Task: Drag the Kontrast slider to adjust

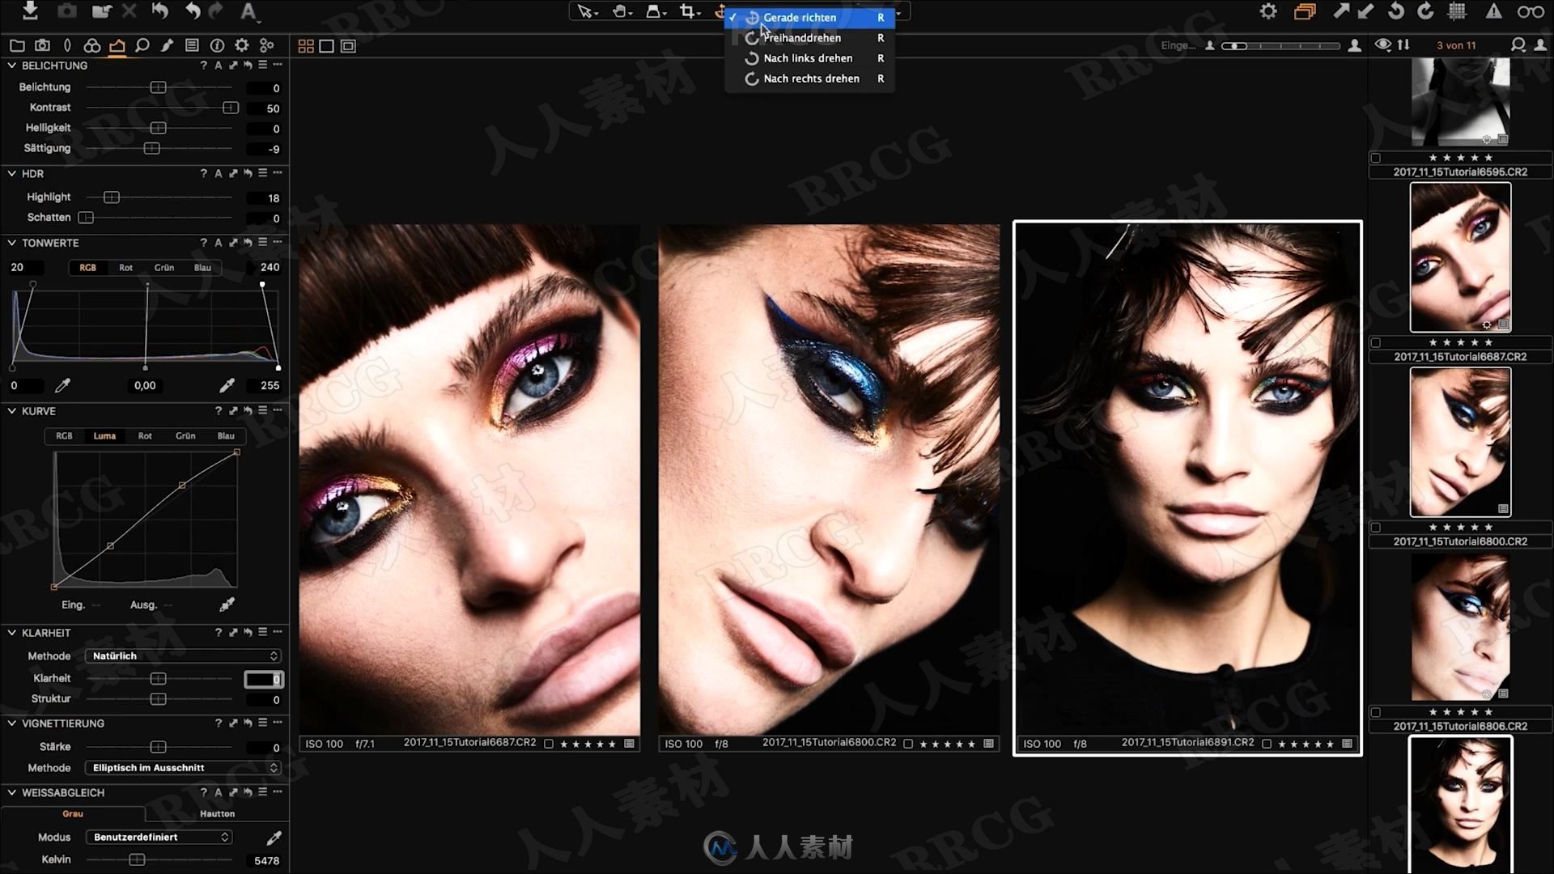Action: click(230, 107)
